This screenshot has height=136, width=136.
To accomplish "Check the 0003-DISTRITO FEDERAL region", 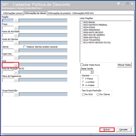I will 82,25.
